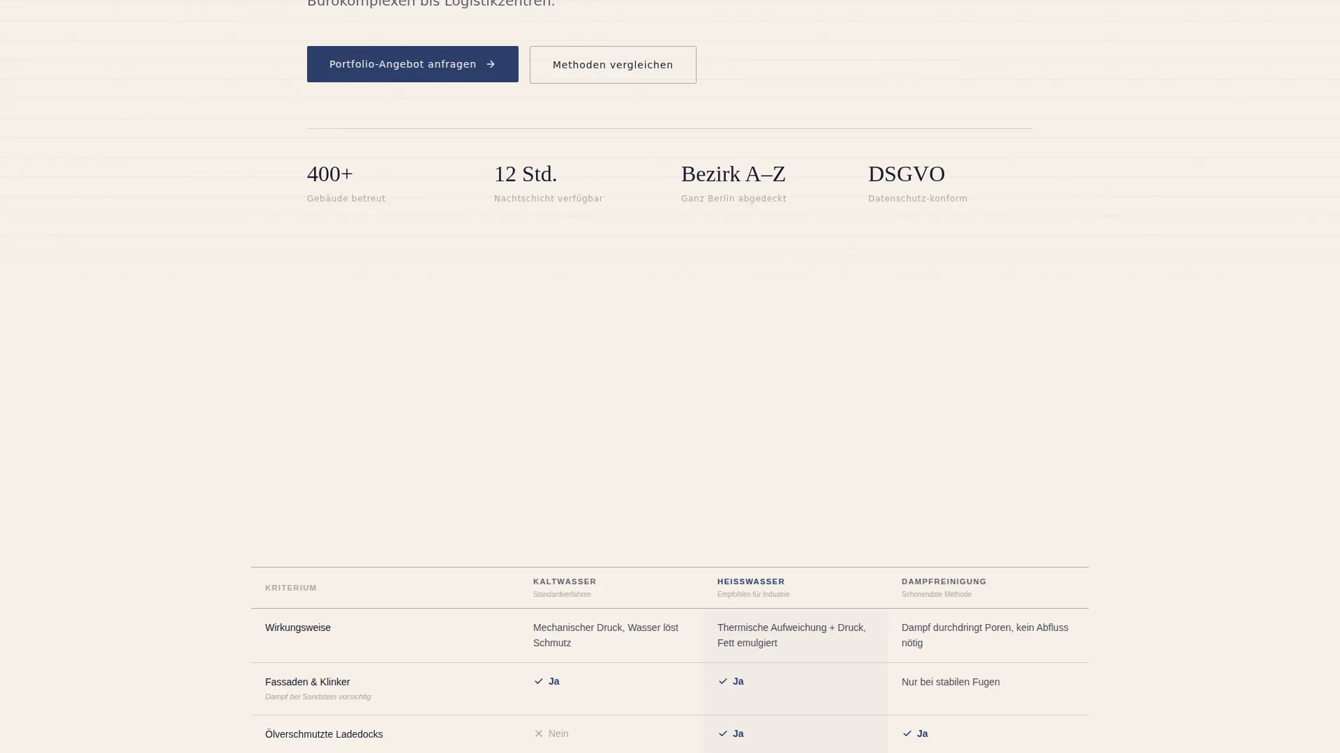The width and height of the screenshot is (1340, 753).
Task: Select the KALTWASSER column header
Action: point(565,581)
